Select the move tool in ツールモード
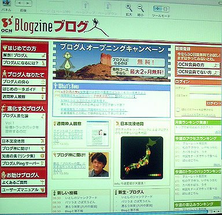This screenshot has width=222, height=215. click(157, 9)
